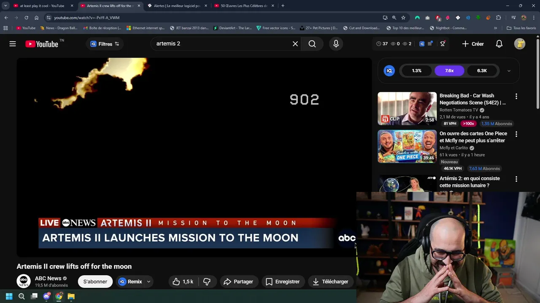Open the Tous les favoris folder
Image resolution: width=540 pixels, height=303 pixels.
click(x=521, y=28)
